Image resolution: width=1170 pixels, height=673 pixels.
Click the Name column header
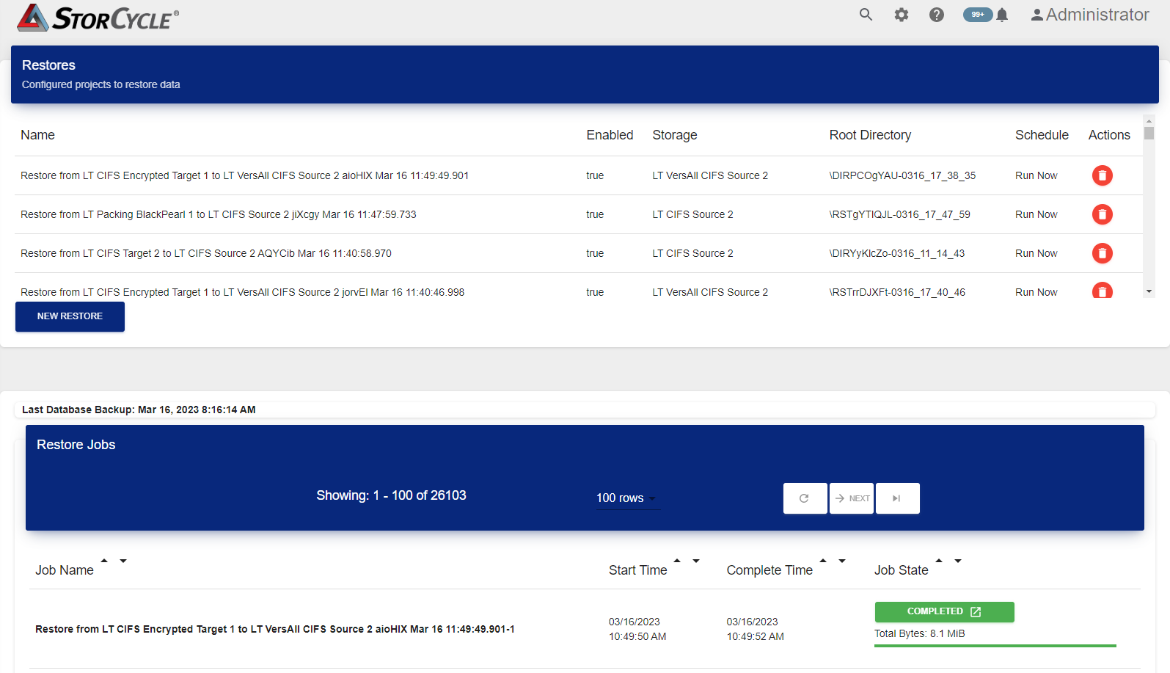coord(37,135)
